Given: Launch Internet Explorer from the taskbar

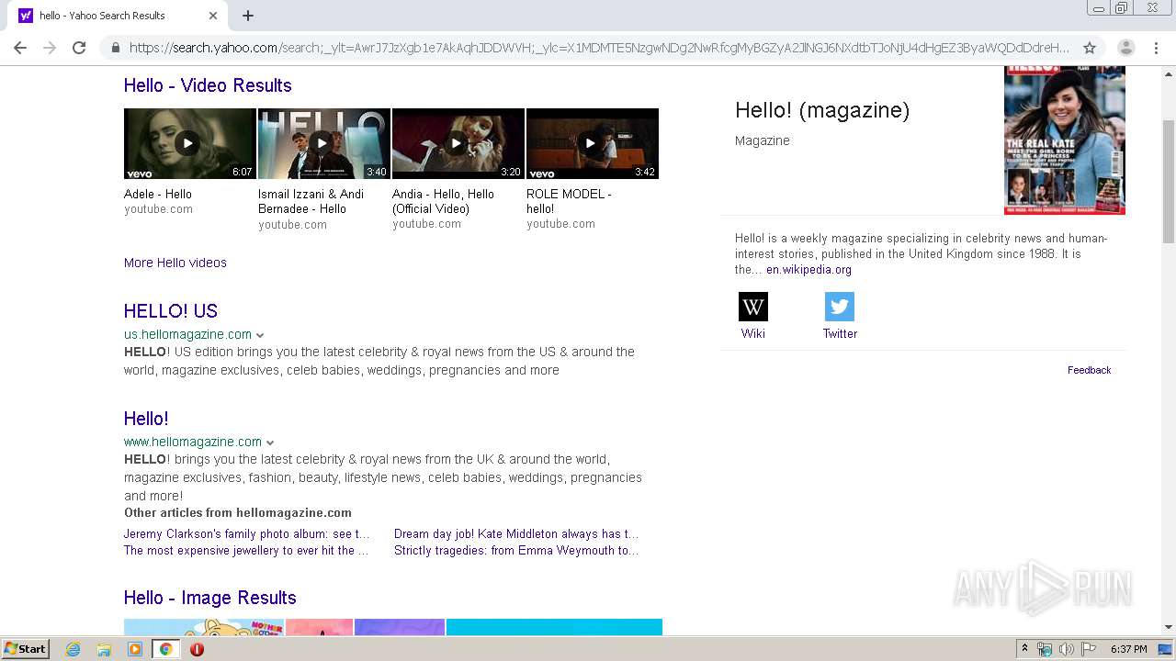Looking at the screenshot, I should (x=73, y=649).
